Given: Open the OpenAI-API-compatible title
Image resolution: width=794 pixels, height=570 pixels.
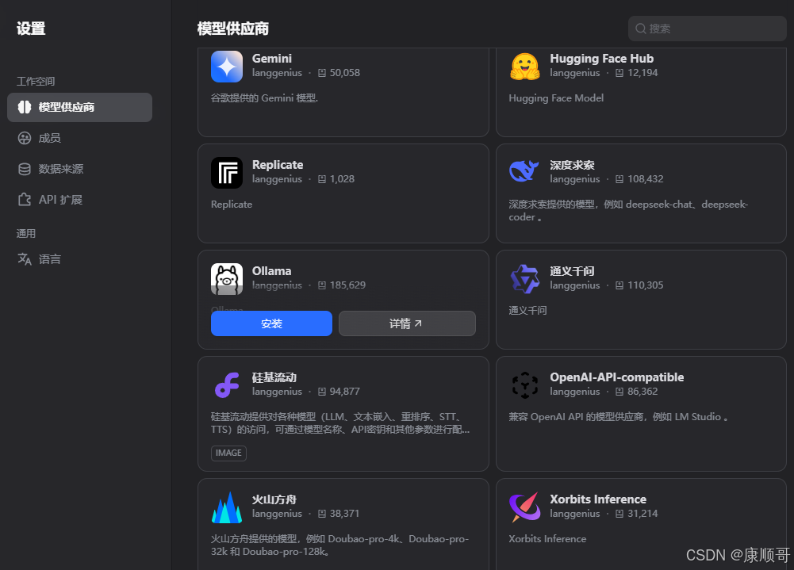Looking at the screenshot, I should click(x=617, y=377).
